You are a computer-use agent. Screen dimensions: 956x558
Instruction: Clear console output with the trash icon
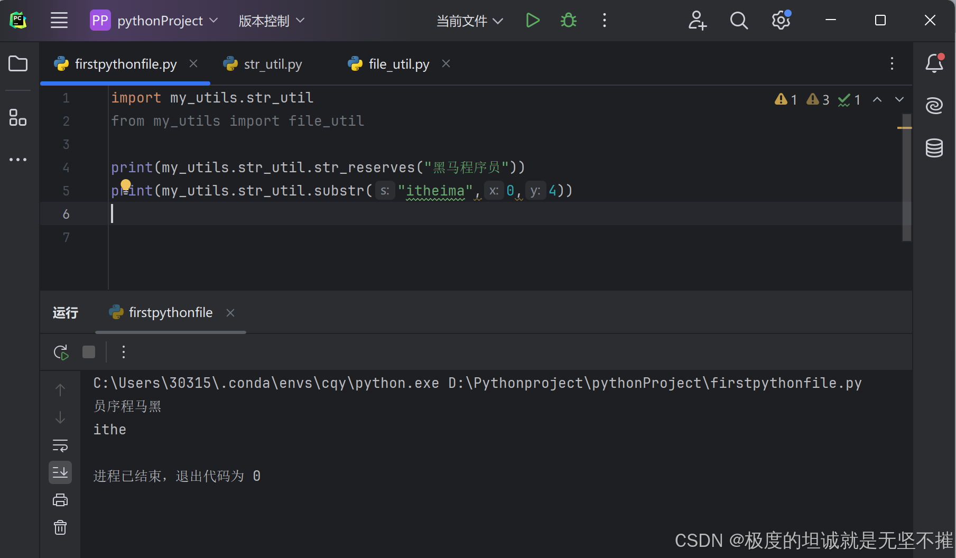(60, 527)
